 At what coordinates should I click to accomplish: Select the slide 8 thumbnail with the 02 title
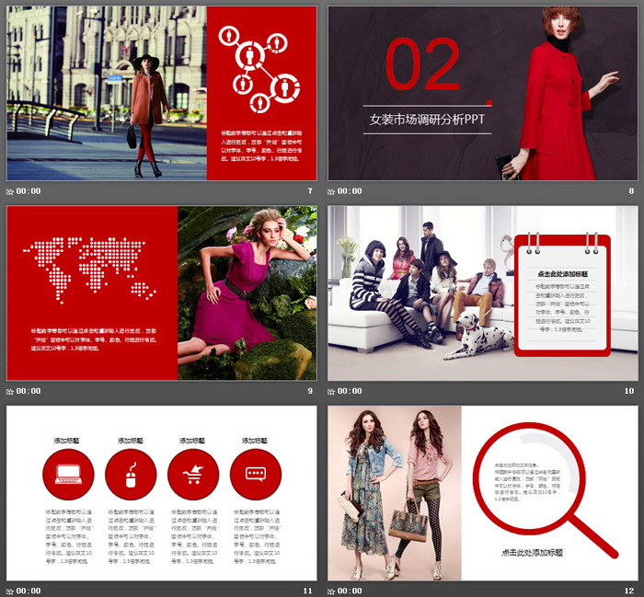point(483,93)
